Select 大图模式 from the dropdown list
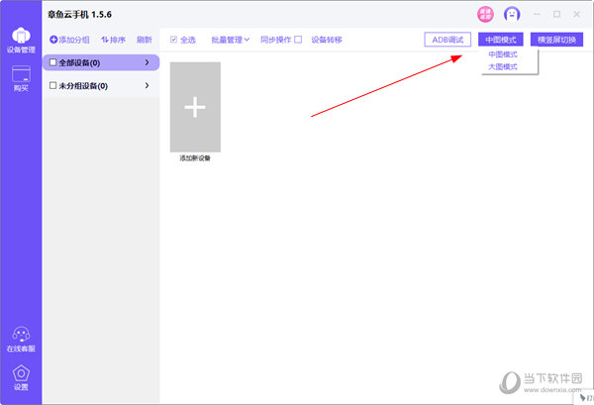 503,67
